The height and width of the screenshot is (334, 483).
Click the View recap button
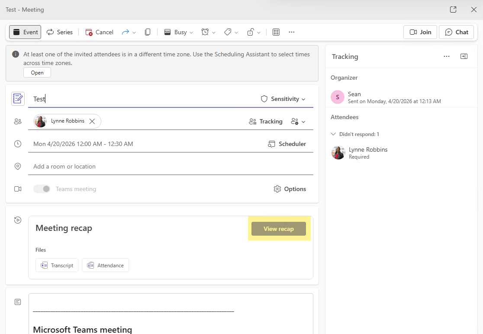(279, 229)
